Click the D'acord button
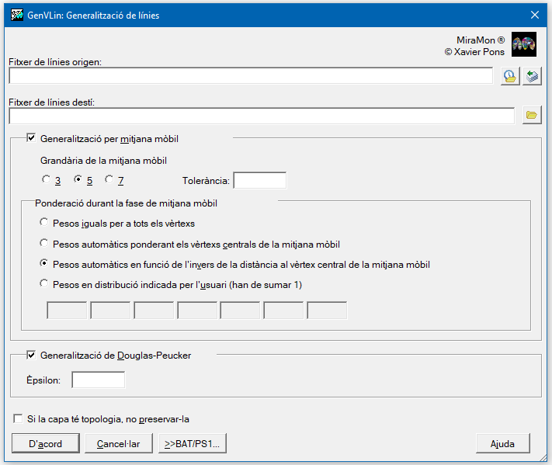 point(45,443)
